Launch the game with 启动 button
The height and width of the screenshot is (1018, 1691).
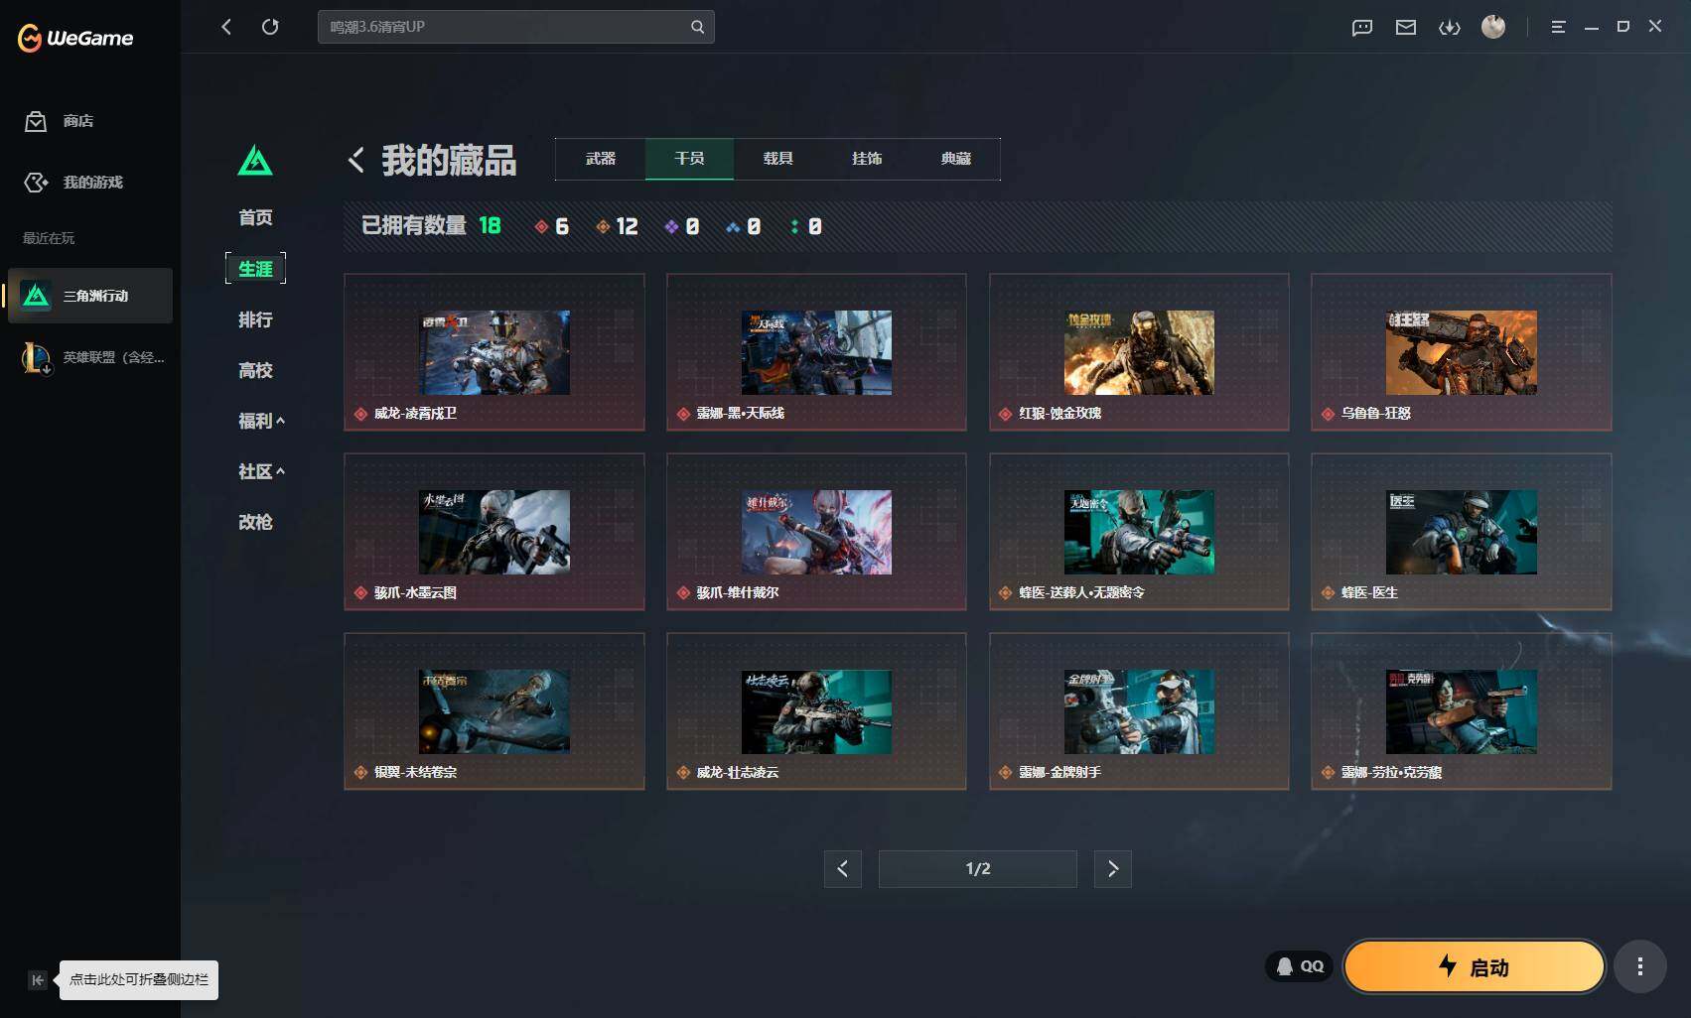click(1475, 966)
